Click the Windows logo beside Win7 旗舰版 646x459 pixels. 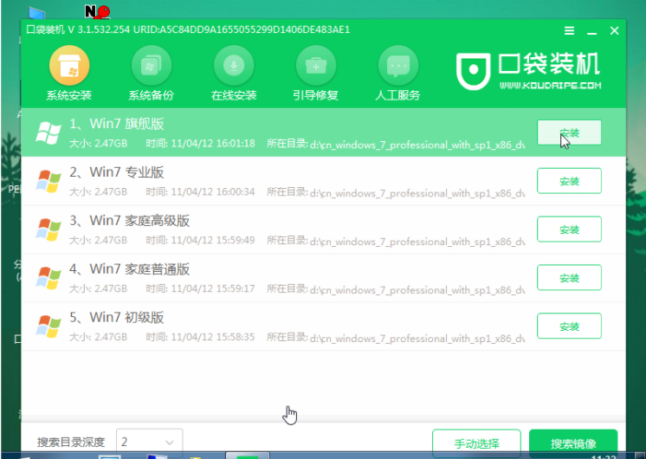48,133
